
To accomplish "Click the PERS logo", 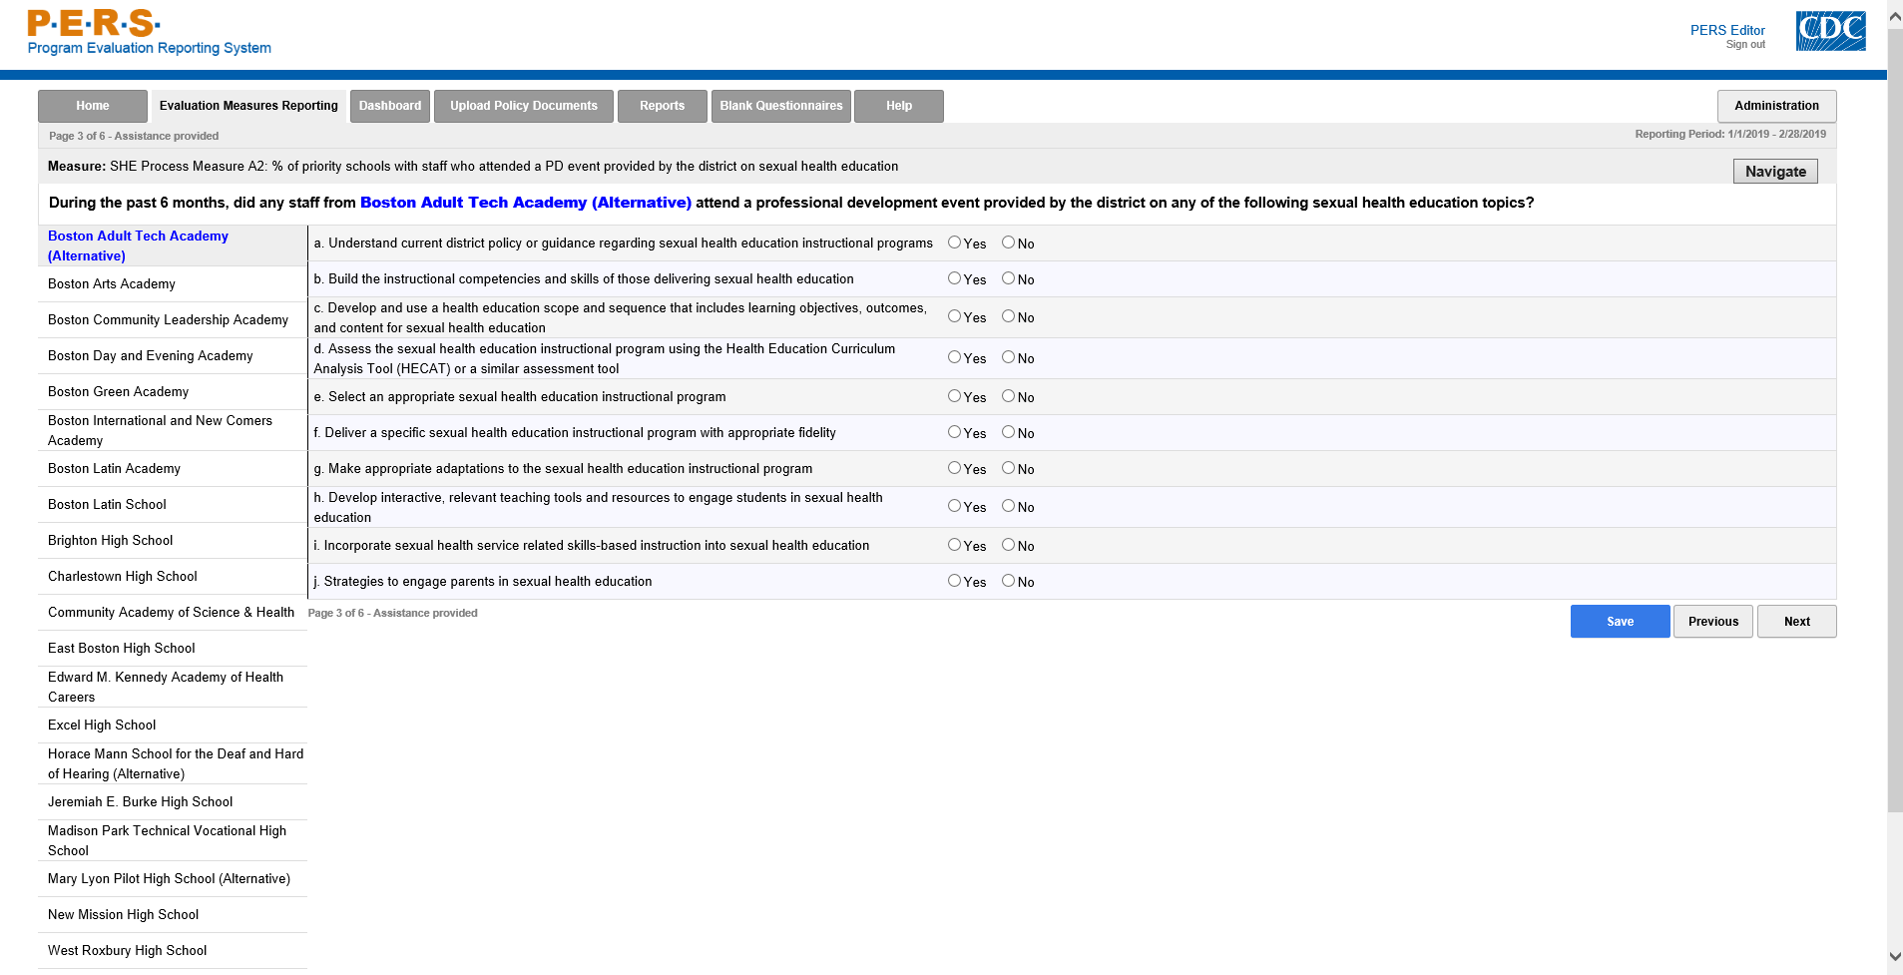I will (149, 33).
